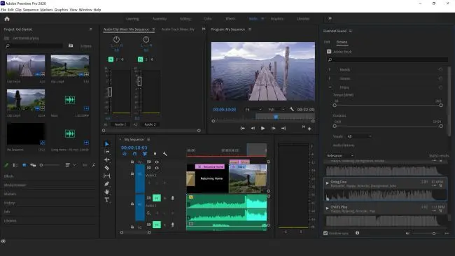Toggle the Timeline sync checkbox
Viewport: 455px width, 256px height.
point(325,233)
